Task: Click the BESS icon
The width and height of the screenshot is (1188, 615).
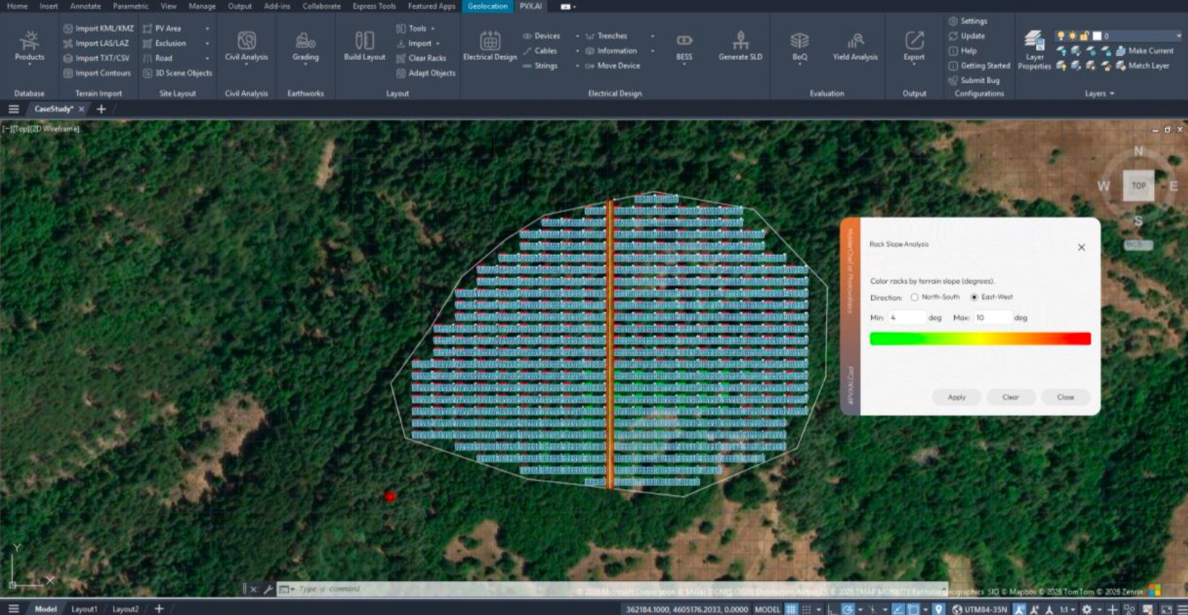Action: click(x=684, y=40)
